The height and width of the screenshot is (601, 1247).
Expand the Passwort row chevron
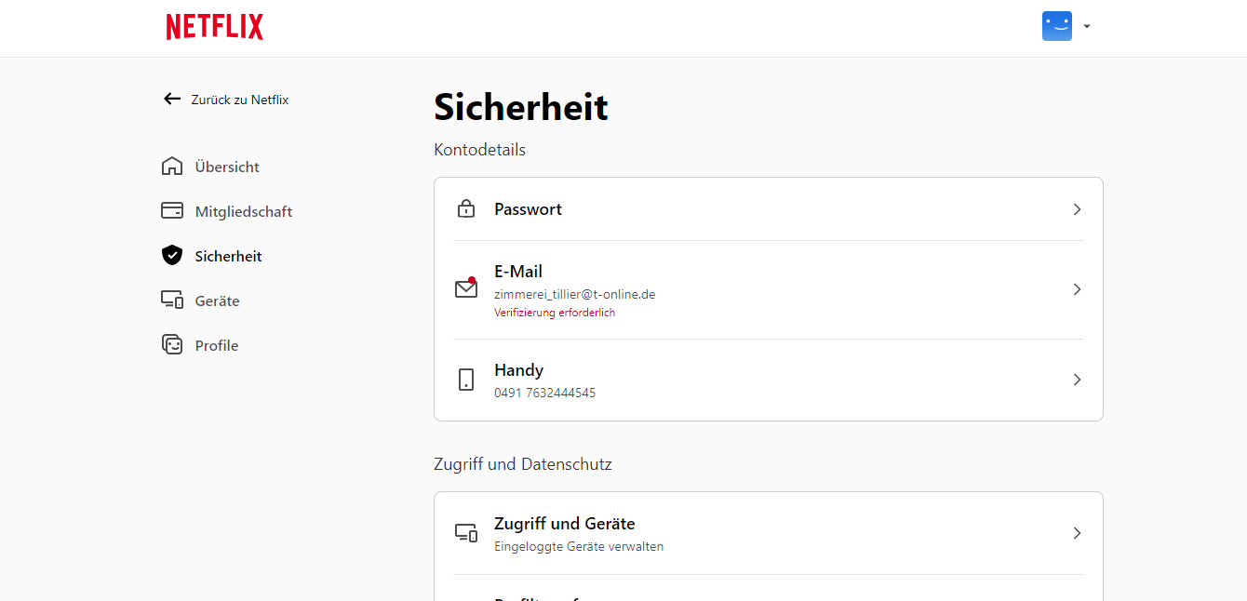[x=1077, y=209]
